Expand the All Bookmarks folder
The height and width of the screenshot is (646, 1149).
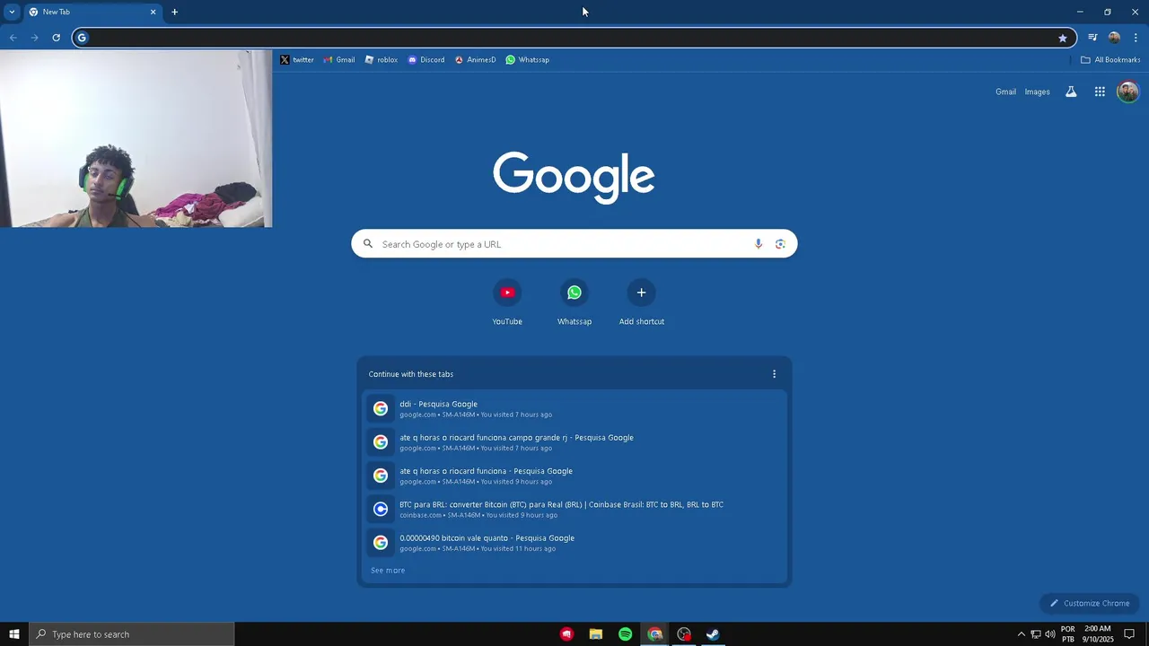click(1110, 60)
